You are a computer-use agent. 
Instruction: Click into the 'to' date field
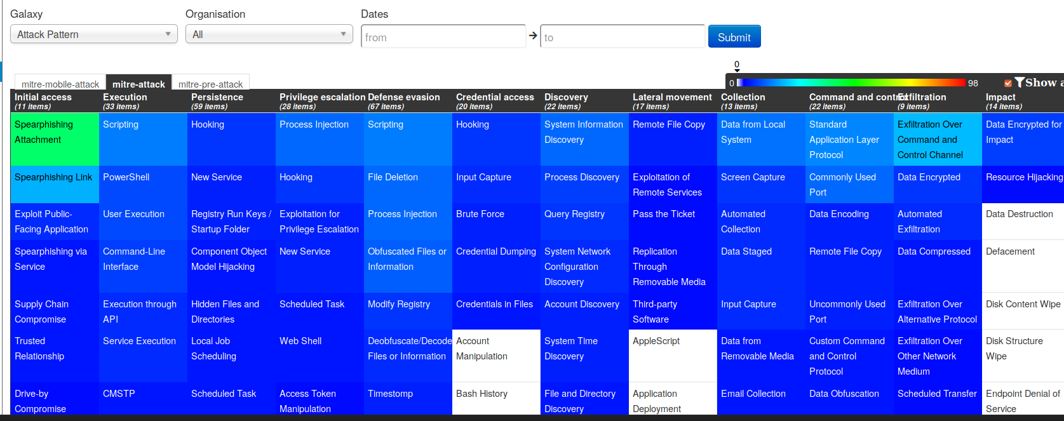tap(622, 37)
